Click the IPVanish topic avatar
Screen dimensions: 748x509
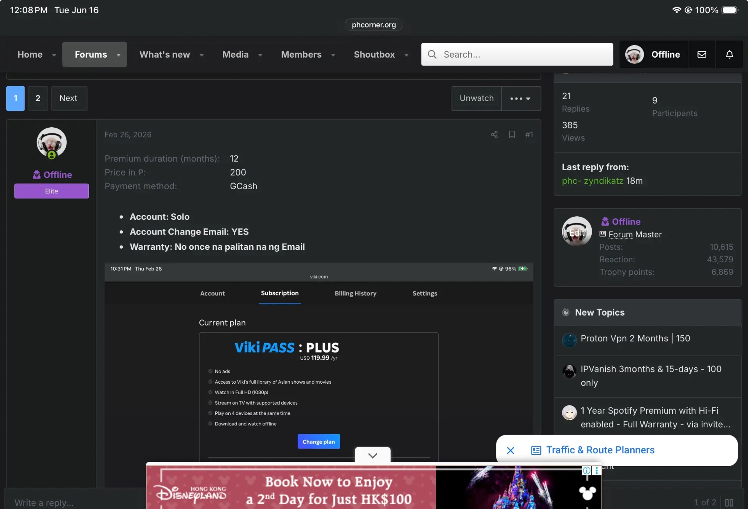pos(569,371)
